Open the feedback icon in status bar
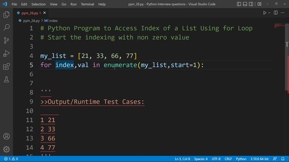The width and height of the screenshot is (289, 162). (275, 159)
